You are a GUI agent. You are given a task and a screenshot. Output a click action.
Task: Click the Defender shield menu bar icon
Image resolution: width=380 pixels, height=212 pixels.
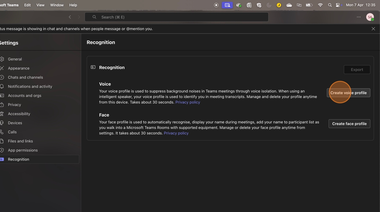pyautogui.click(x=259, y=5)
